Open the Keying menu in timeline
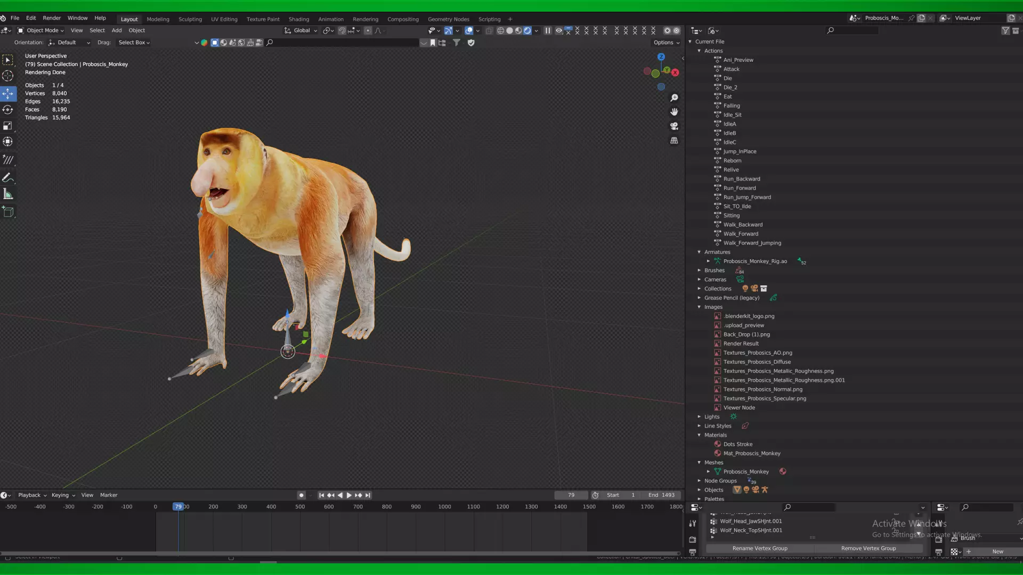The image size is (1023, 575). pos(63,495)
